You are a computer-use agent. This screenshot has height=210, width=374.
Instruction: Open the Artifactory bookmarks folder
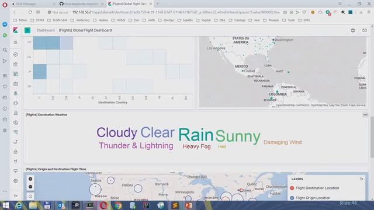pos(81,20)
